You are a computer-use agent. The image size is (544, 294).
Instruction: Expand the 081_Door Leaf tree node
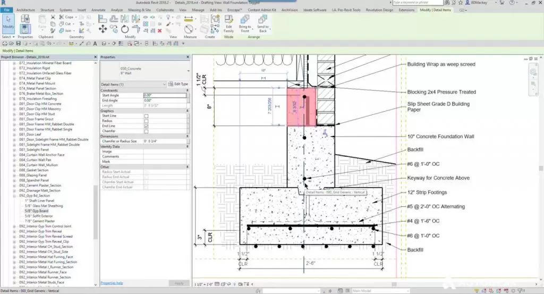pyautogui.click(x=14, y=135)
